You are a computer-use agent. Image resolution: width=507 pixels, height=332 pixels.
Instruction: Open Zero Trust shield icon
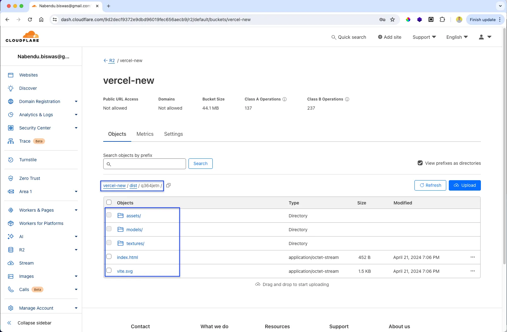[x=11, y=178]
